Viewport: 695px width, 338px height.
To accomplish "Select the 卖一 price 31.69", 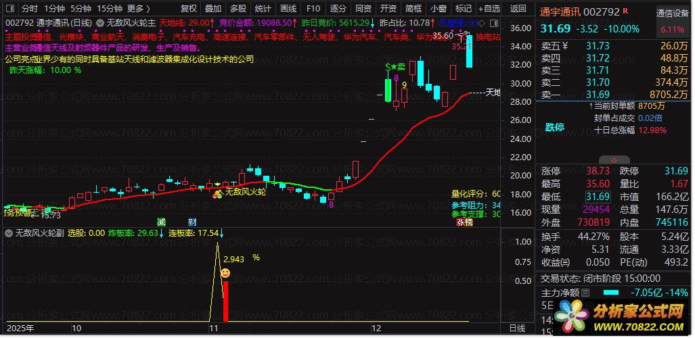I will coord(598,95).
